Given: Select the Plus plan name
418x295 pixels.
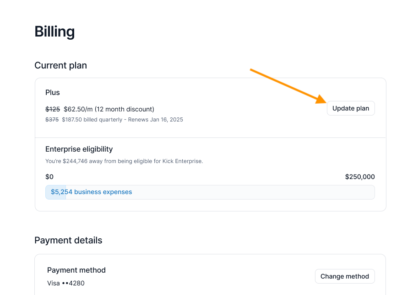Looking at the screenshot, I should coord(53,92).
